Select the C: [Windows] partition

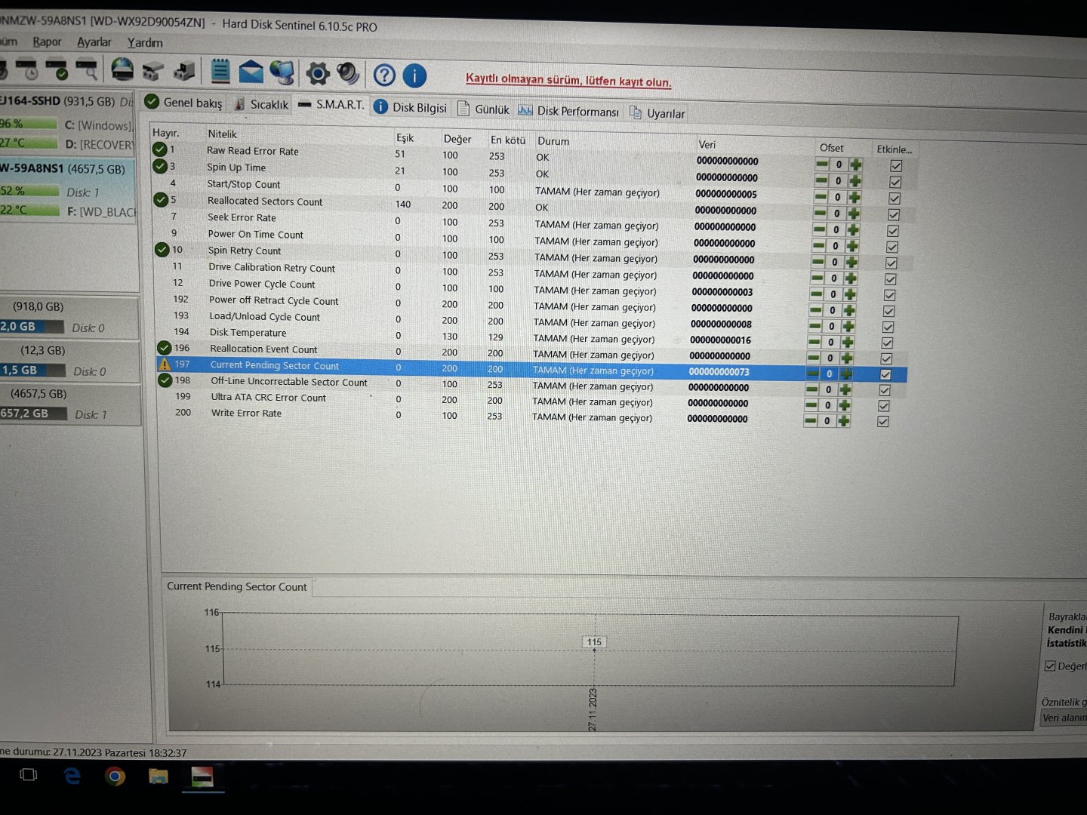point(97,125)
